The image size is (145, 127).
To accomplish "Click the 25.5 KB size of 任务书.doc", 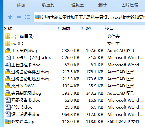I will [x=72, y=107].
